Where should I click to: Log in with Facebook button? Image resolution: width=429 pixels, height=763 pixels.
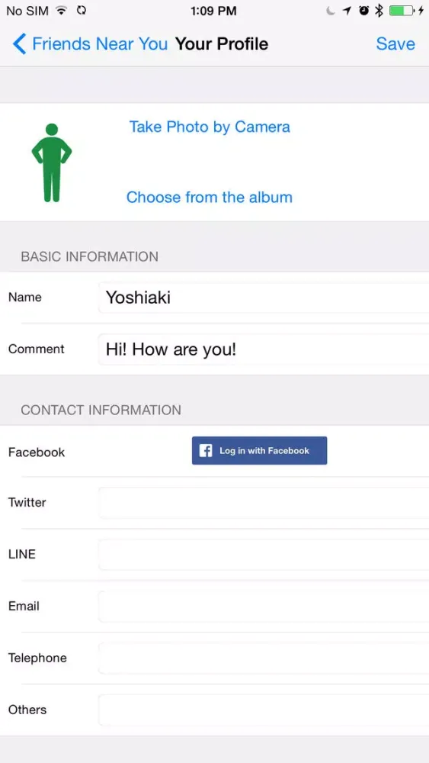pos(259,451)
